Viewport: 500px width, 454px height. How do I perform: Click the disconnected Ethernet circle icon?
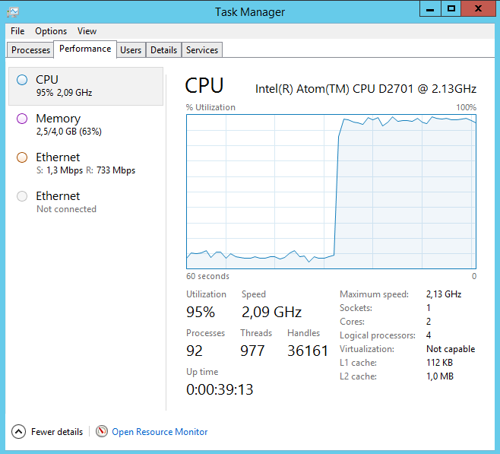(21, 196)
